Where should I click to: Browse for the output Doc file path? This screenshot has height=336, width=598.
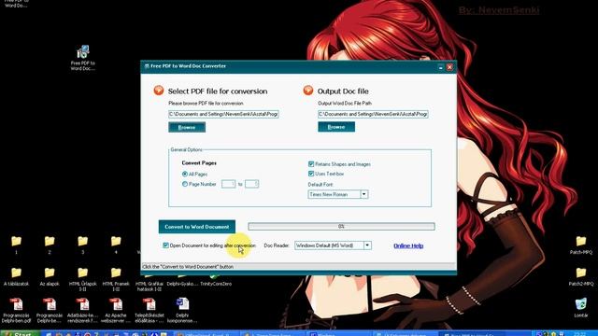click(x=336, y=127)
